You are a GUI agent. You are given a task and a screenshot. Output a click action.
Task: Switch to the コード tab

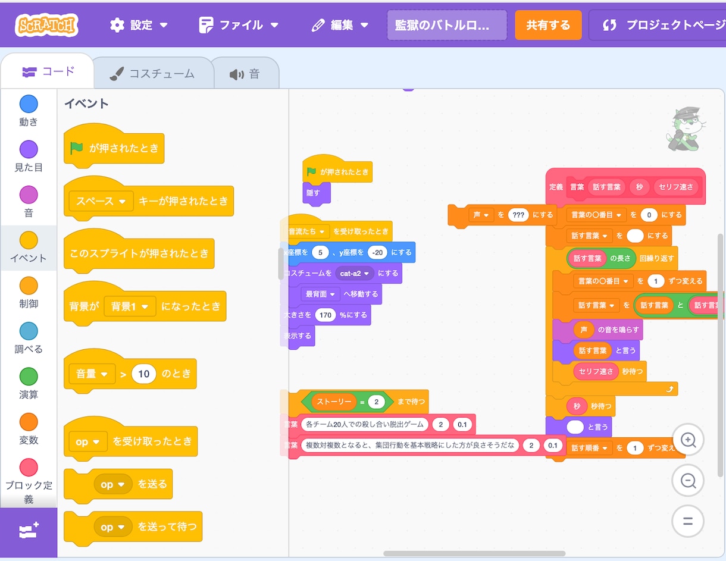(48, 72)
